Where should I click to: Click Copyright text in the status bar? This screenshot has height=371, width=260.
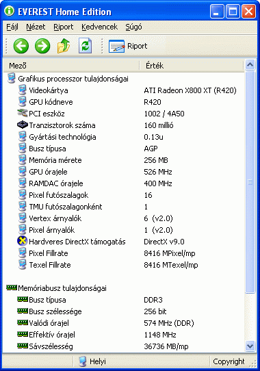229,361
